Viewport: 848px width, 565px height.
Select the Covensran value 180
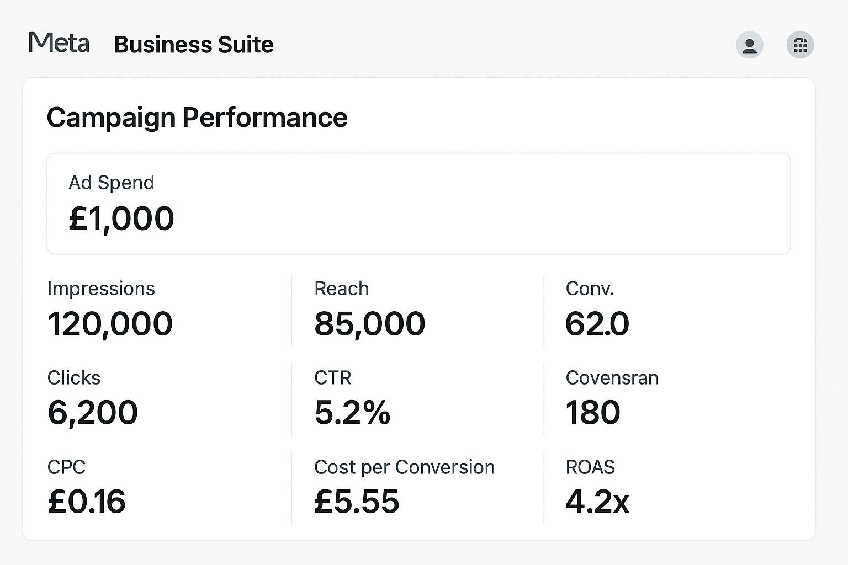593,413
